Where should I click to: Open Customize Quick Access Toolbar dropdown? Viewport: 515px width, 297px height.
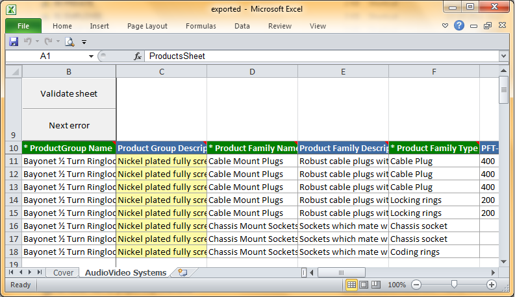(84, 42)
